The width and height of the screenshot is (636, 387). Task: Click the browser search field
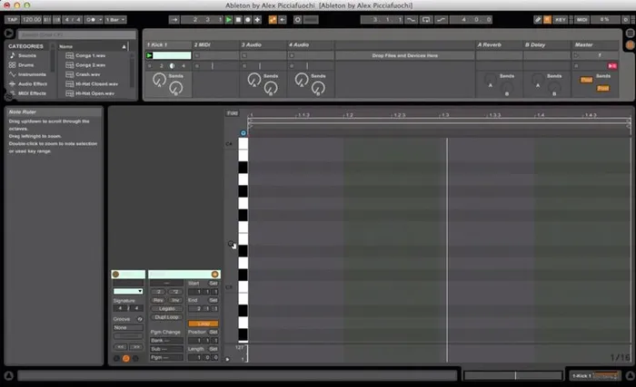tap(76, 34)
